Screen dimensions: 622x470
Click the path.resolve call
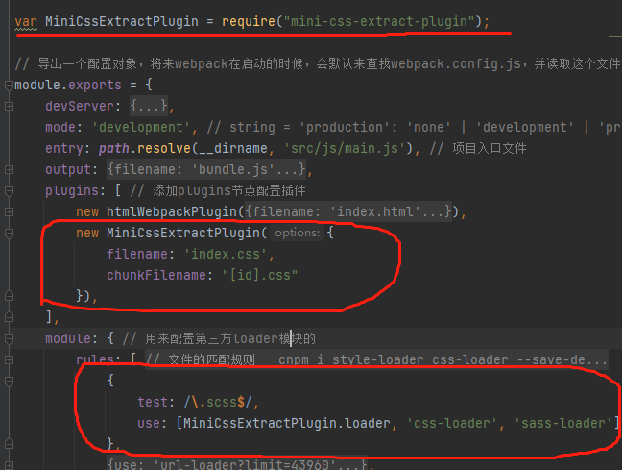coord(145,148)
